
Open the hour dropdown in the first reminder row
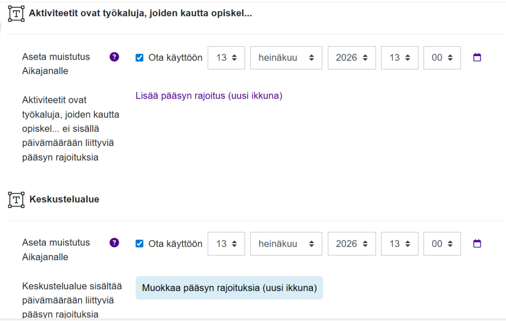[x=399, y=58]
